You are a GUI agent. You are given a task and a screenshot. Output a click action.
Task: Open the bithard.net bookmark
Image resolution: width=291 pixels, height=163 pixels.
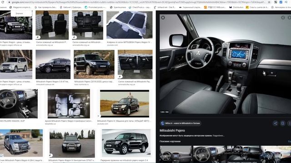tap(165, 7)
